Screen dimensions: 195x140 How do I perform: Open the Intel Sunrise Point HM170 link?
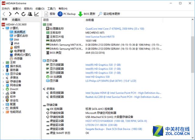pos(100,37)
